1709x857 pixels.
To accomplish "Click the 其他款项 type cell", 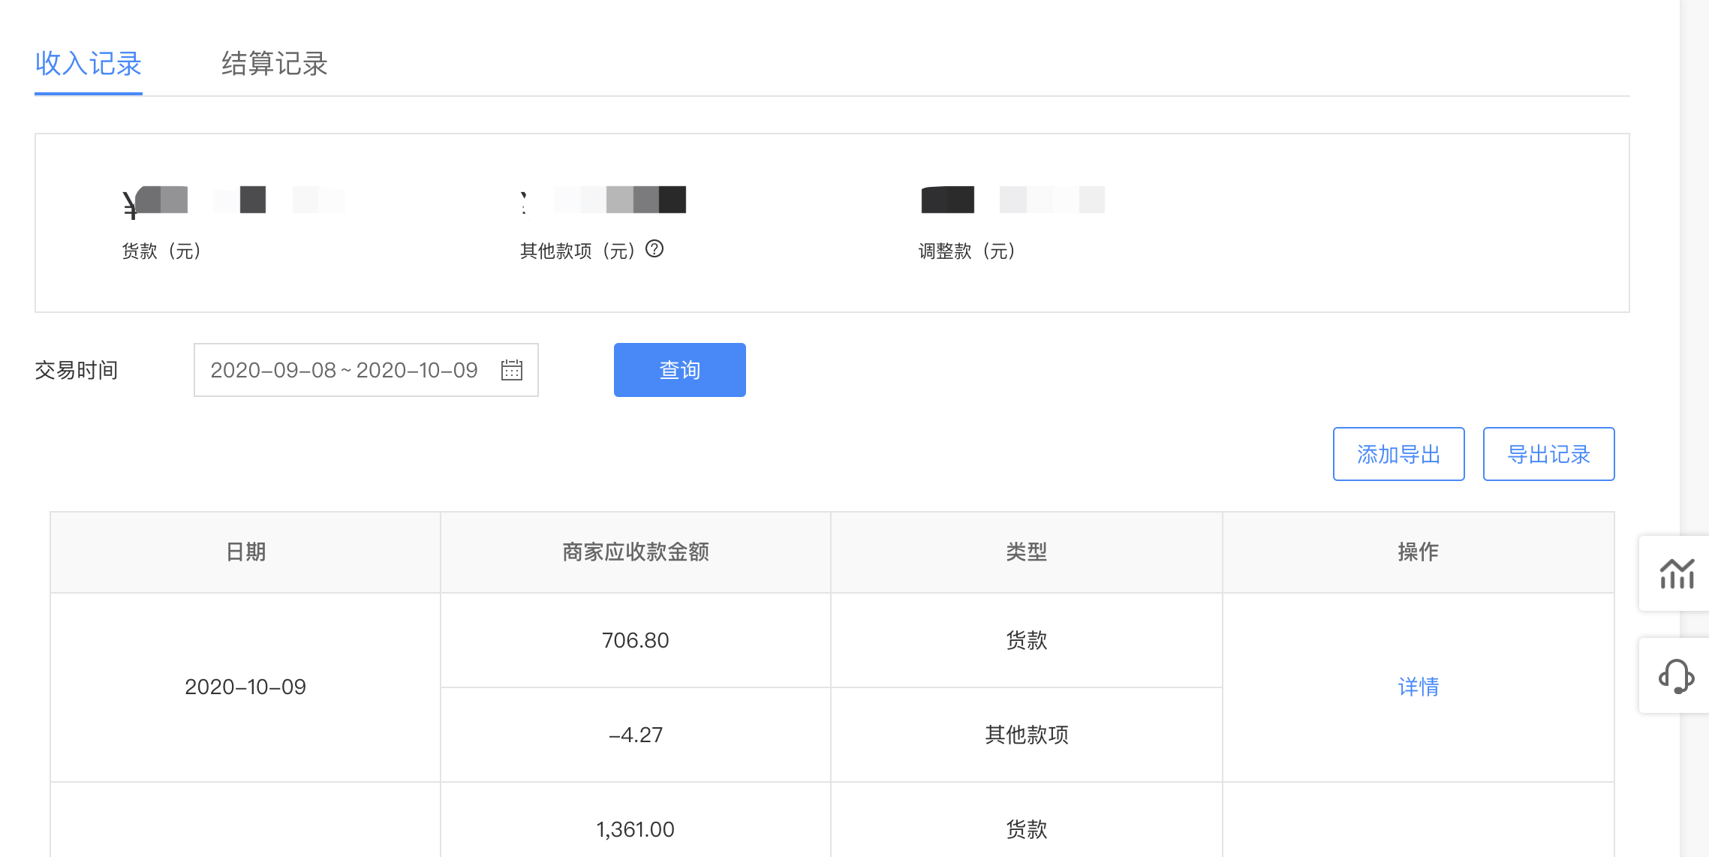I will click(x=1026, y=735).
